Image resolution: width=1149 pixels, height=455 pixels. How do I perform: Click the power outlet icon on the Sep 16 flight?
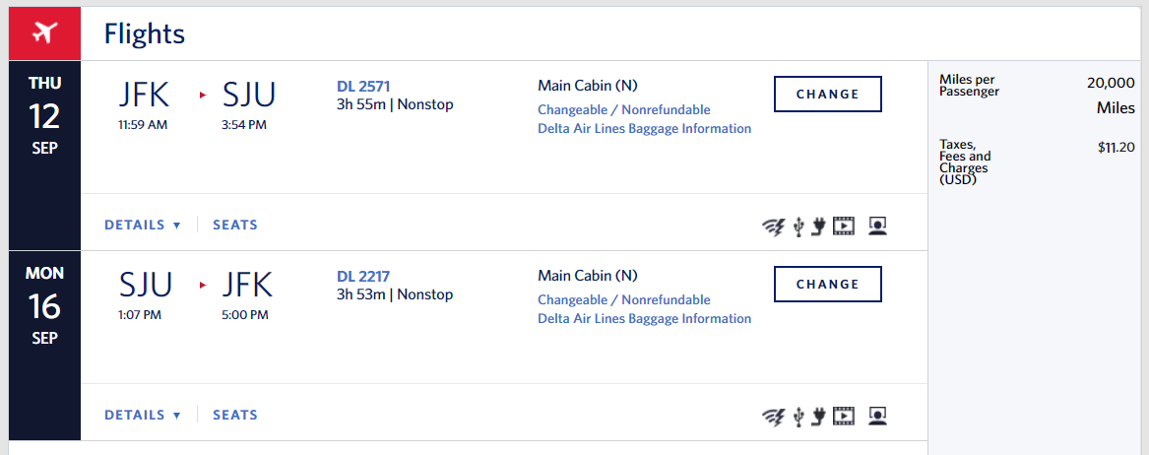[x=817, y=417]
